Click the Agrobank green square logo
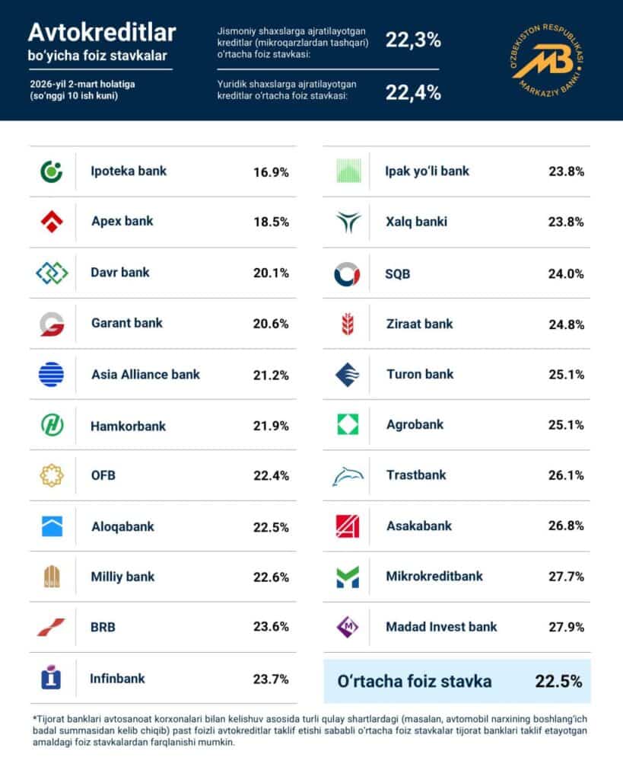The height and width of the screenshot is (780, 623). 348,424
